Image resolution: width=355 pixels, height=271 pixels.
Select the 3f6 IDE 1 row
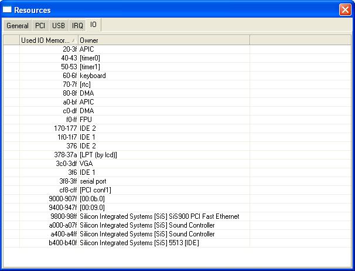click(x=177, y=172)
